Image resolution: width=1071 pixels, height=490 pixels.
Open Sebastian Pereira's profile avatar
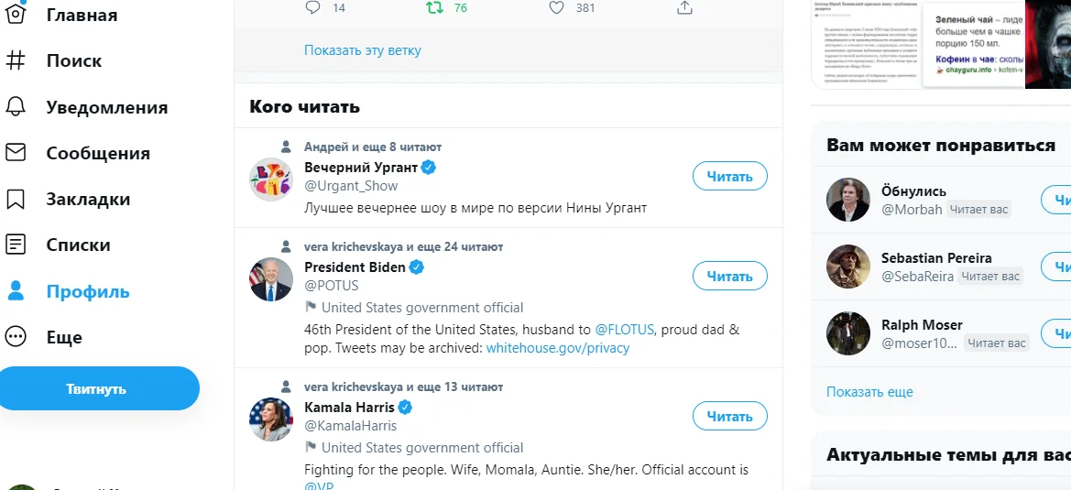click(x=847, y=266)
